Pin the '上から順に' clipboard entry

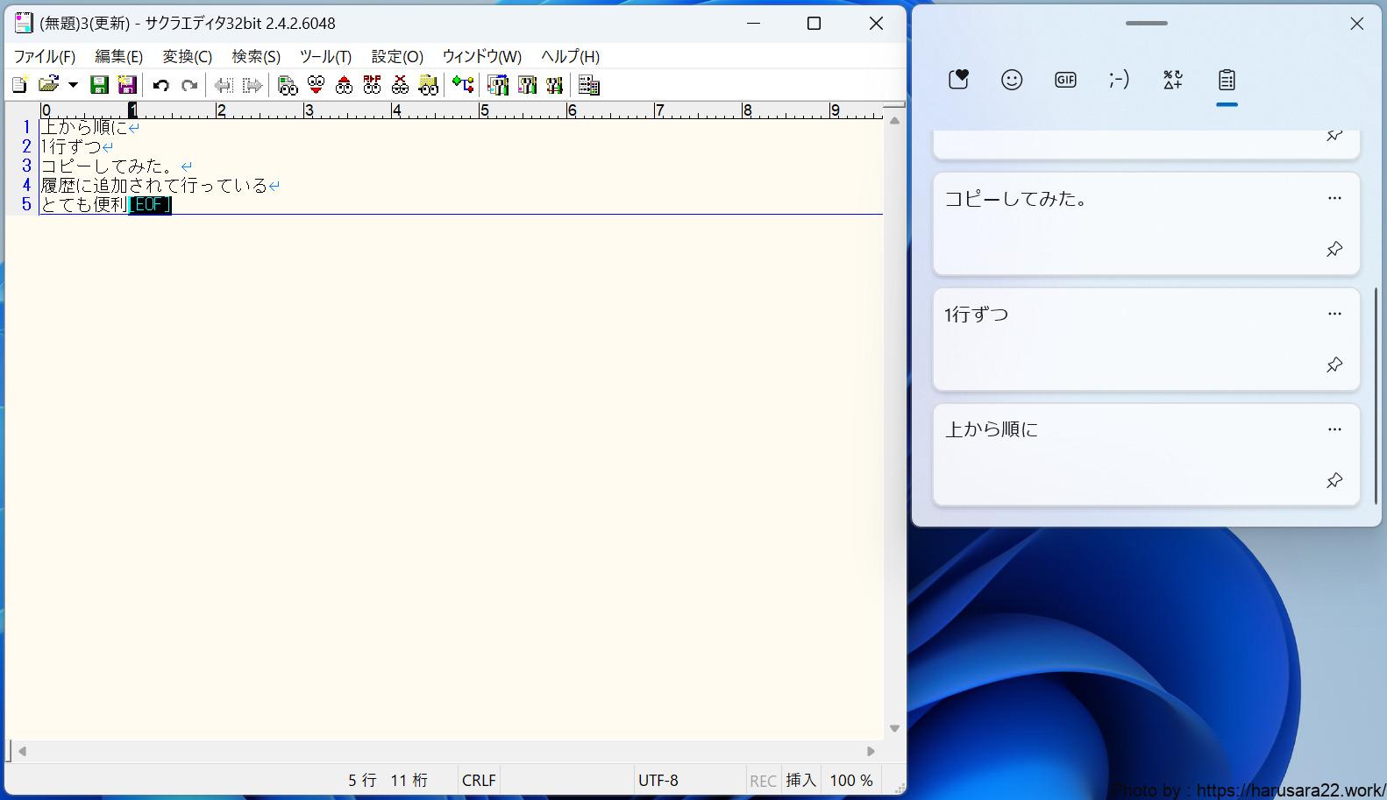tap(1334, 480)
